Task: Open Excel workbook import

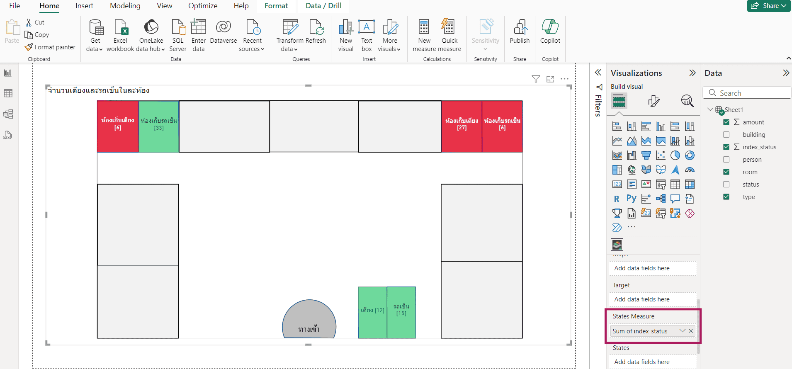Action: coord(120,28)
